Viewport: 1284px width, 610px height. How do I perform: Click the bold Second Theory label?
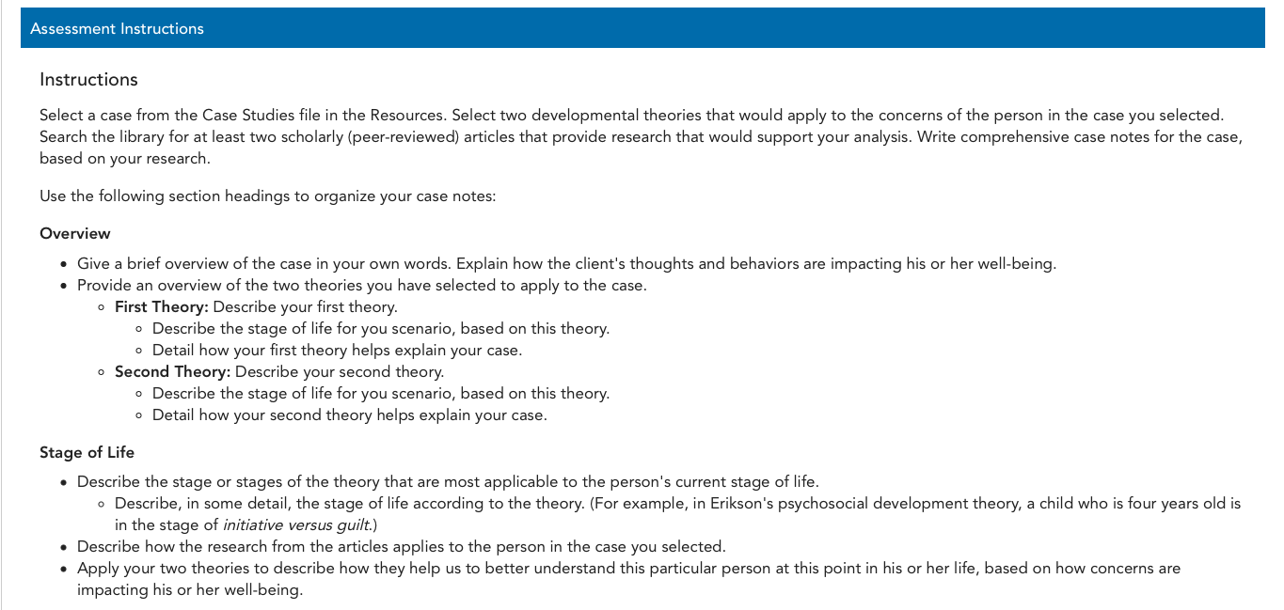172,371
